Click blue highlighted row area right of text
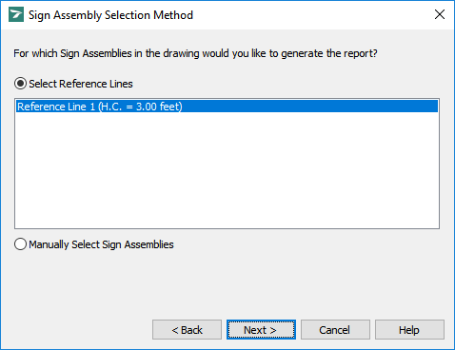455x350 pixels. (x=310, y=107)
